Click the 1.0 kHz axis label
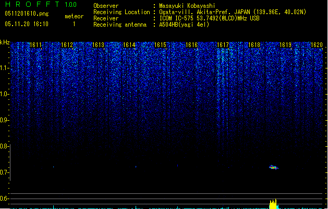328x209 pixels. tap(4, 94)
